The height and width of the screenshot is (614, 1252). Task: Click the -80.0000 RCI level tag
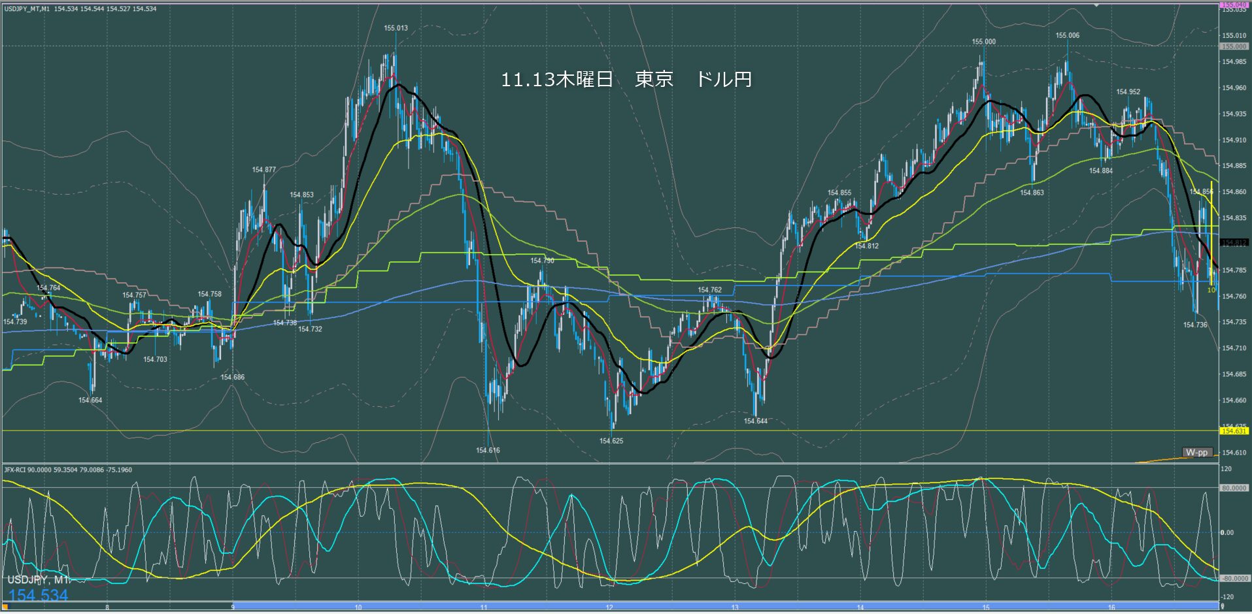(1234, 579)
